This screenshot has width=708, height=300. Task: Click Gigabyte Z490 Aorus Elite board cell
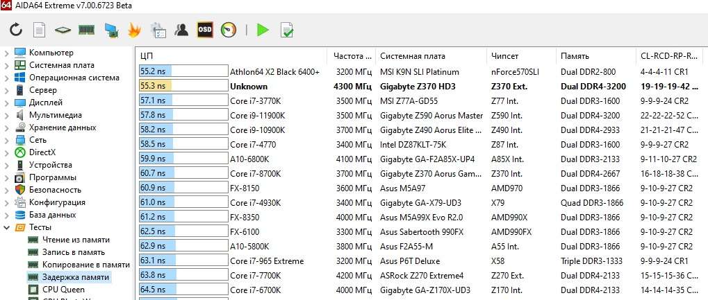point(431,130)
